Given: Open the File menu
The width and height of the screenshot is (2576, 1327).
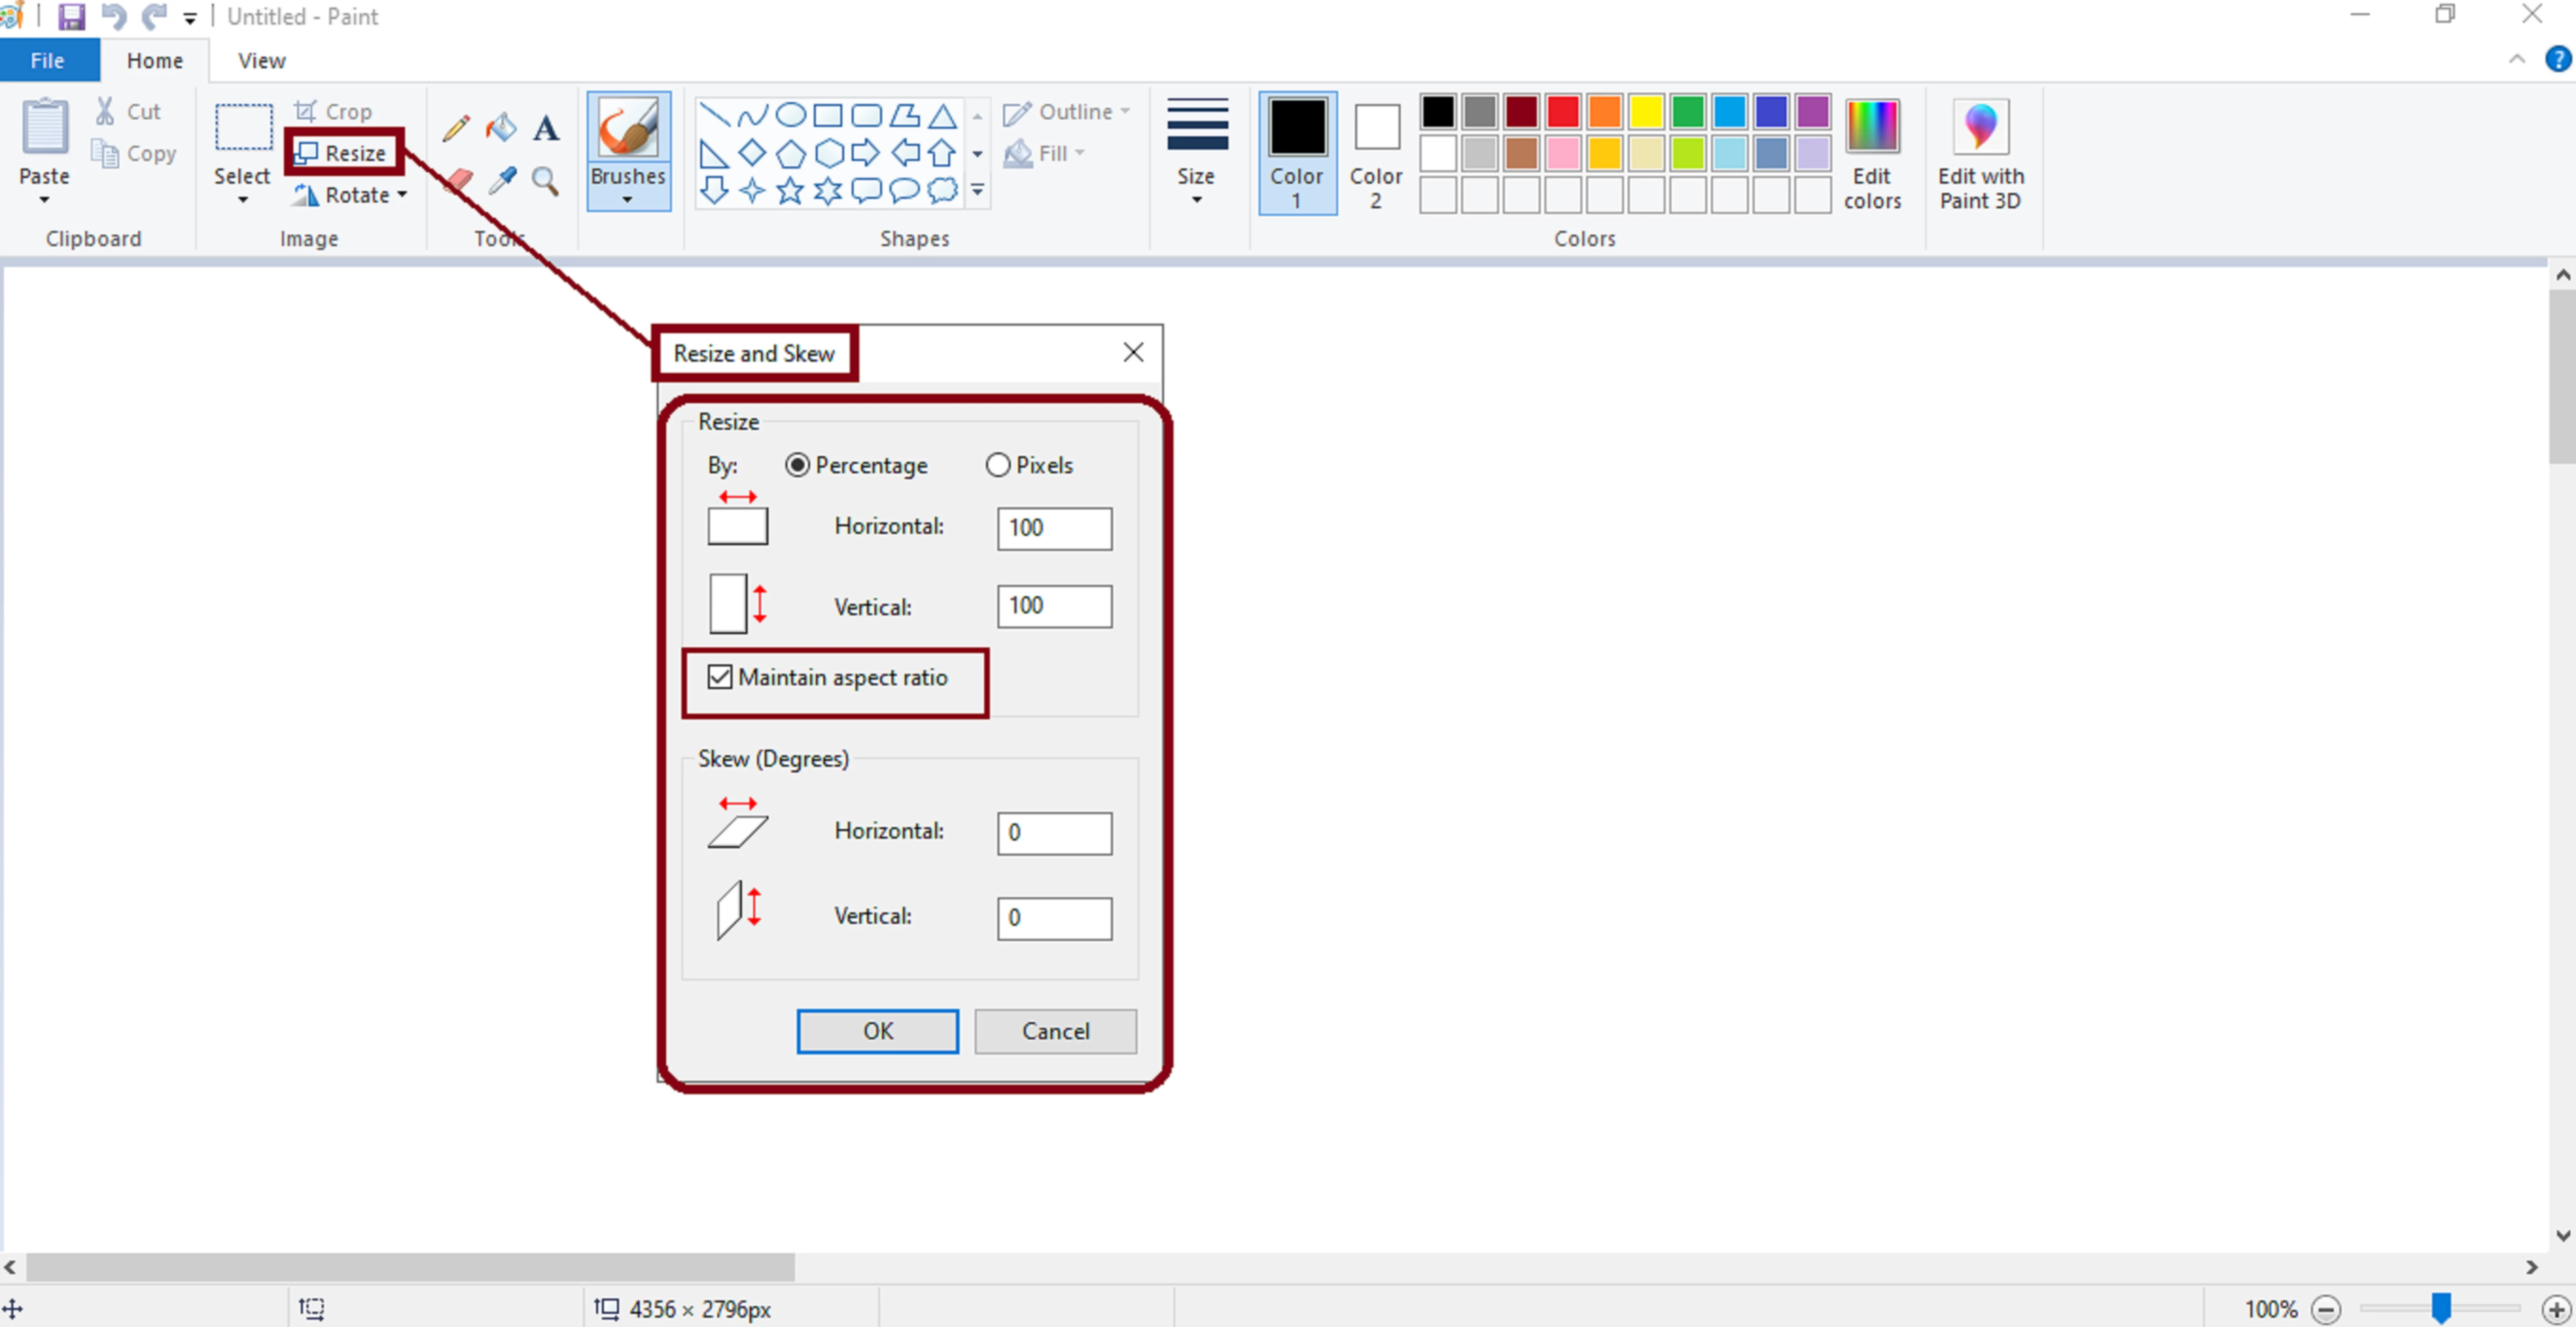Looking at the screenshot, I should point(48,61).
